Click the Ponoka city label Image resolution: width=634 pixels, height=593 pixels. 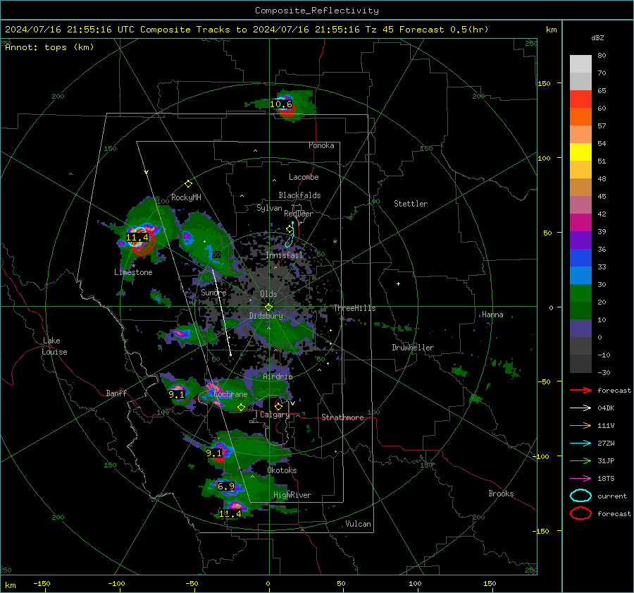coord(321,145)
